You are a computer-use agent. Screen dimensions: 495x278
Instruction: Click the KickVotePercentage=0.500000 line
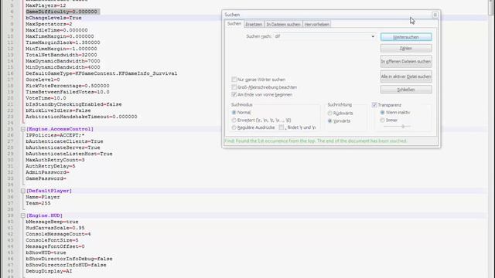coord(67,86)
